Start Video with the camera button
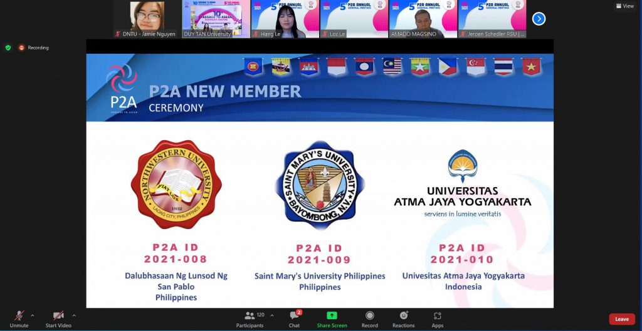This screenshot has height=331, width=642. tap(58, 319)
